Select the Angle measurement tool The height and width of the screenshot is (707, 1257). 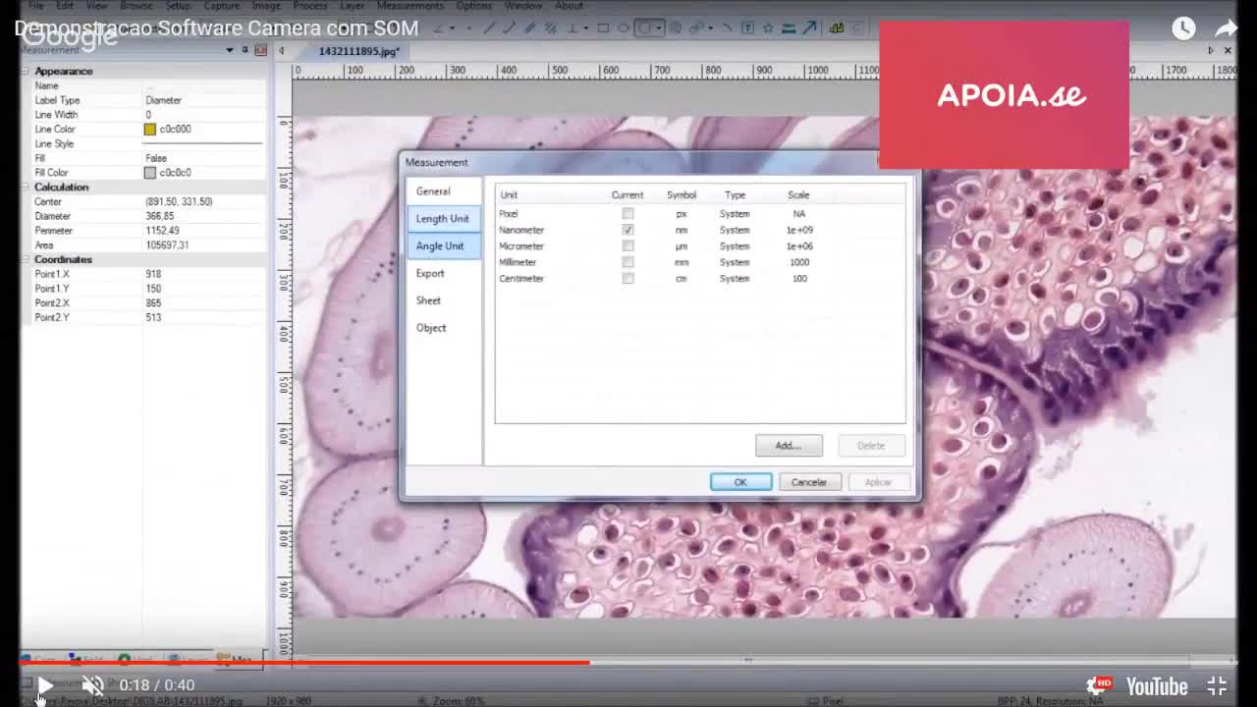coord(438,28)
